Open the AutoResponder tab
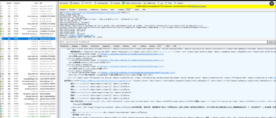276x118 pixels. [101, 3]
